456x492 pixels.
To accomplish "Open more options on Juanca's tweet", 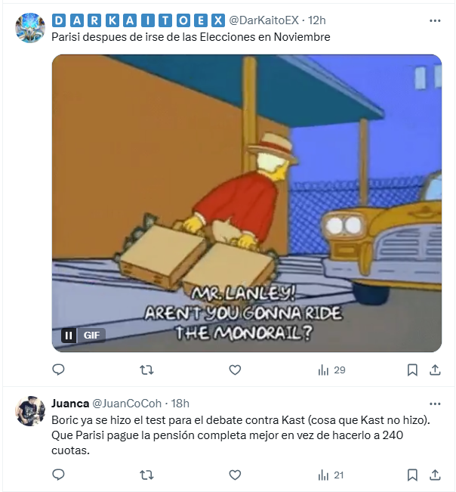I will (435, 404).
